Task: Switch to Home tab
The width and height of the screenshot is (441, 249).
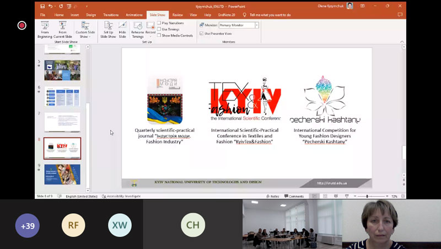Action: [59, 15]
